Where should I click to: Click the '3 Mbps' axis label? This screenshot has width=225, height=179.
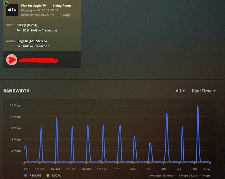coord(16,151)
